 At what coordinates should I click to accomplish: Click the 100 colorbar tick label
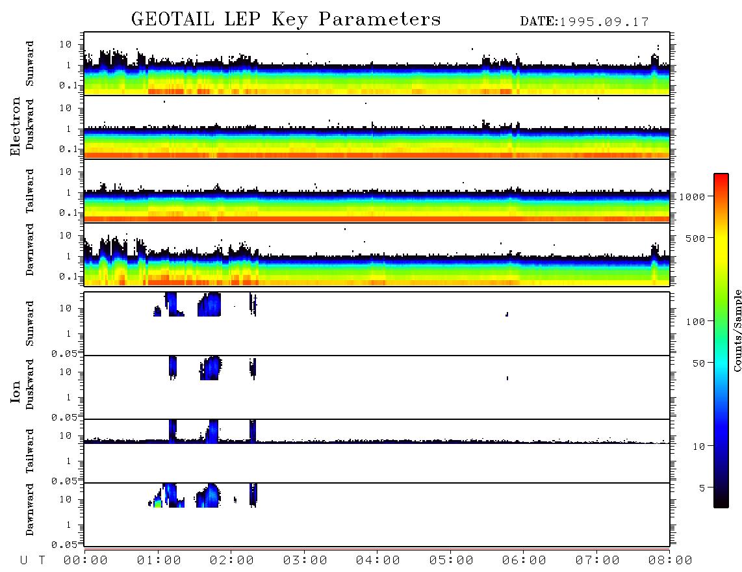tap(696, 322)
